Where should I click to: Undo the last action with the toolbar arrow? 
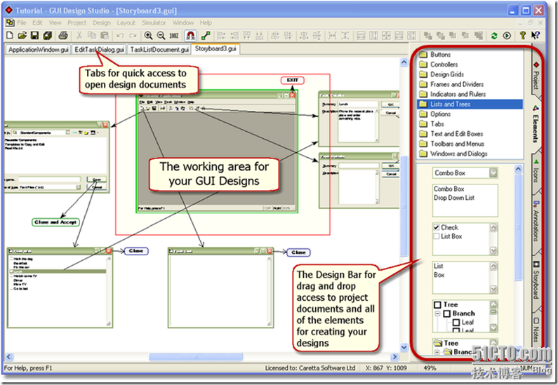pyautogui.click(x=120, y=35)
